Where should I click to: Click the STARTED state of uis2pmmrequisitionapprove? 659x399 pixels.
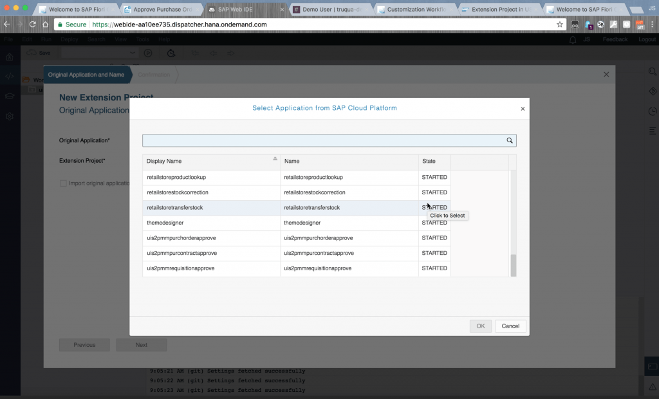[434, 268]
